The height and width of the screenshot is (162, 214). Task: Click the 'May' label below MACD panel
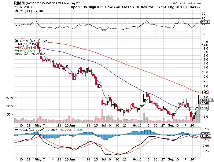(38, 159)
